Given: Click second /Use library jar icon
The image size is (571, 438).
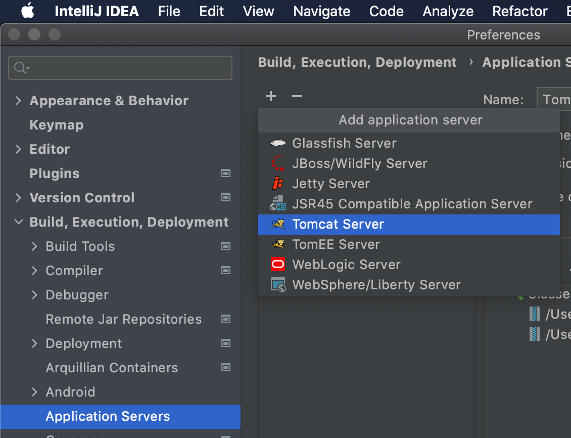Looking at the screenshot, I should point(534,334).
